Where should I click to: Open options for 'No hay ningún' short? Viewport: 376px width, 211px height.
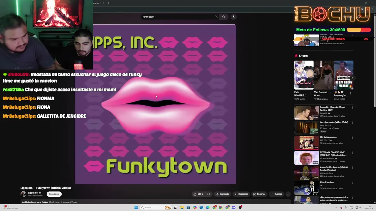350,93
